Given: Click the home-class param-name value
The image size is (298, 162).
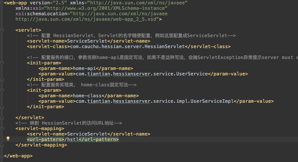Looking at the screenshot, I should click(87, 96).
